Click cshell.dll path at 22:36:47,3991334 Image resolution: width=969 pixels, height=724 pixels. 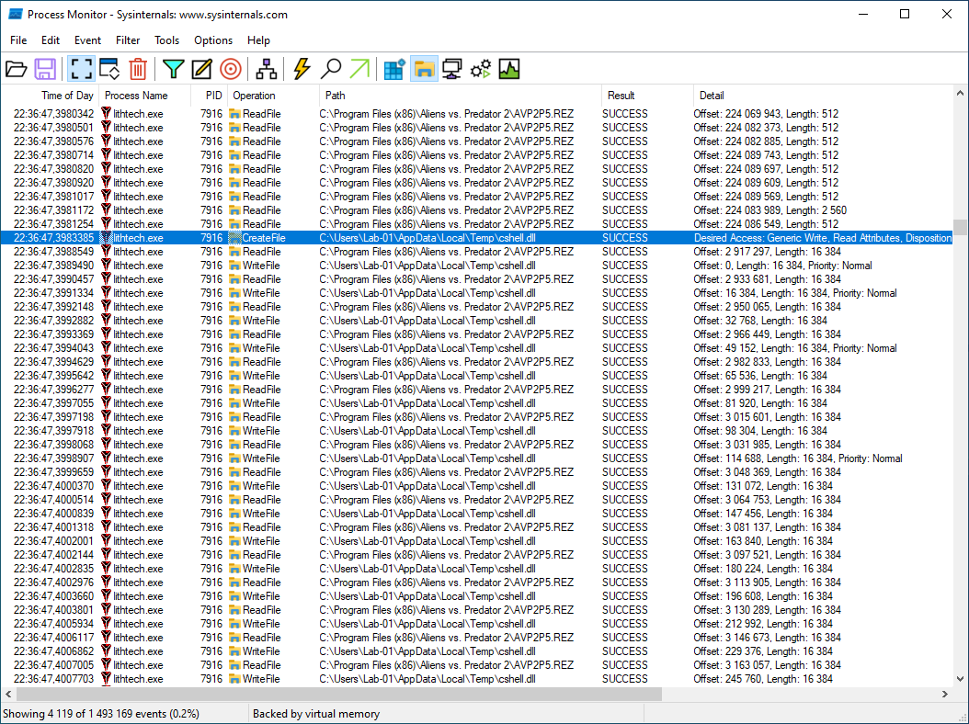click(x=427, y=293)
